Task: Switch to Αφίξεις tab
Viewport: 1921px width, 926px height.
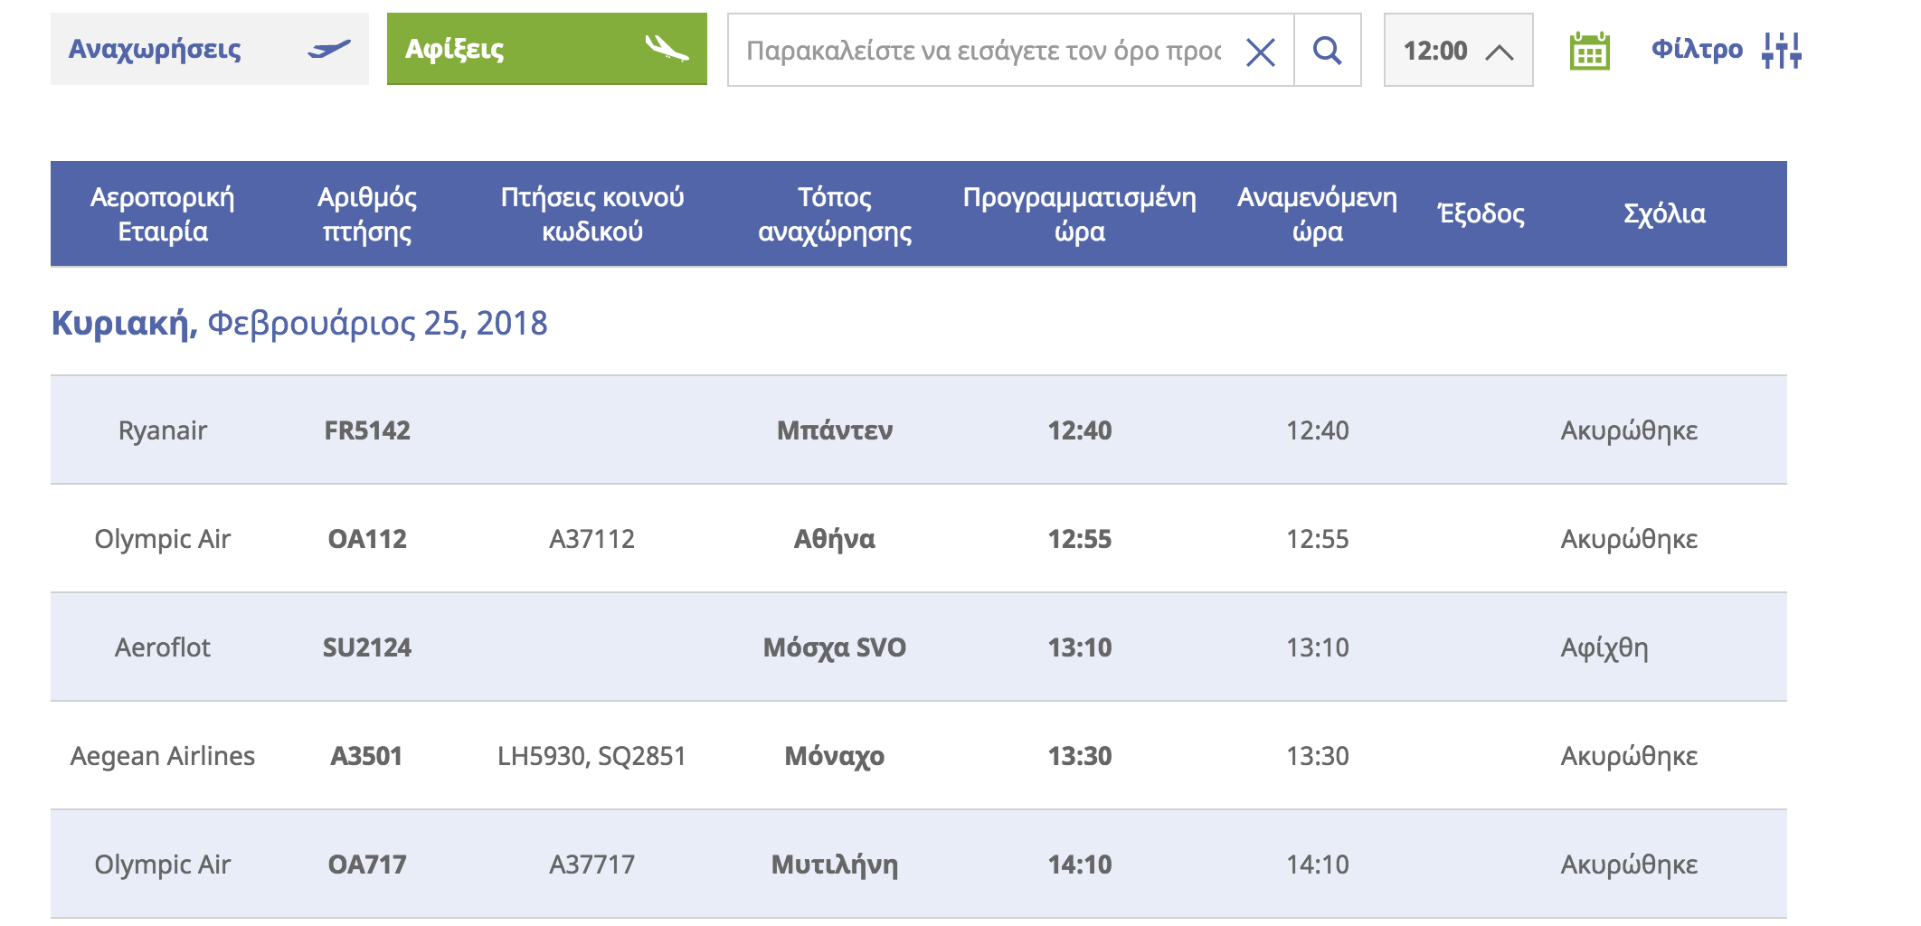Action: coord(455,49)
